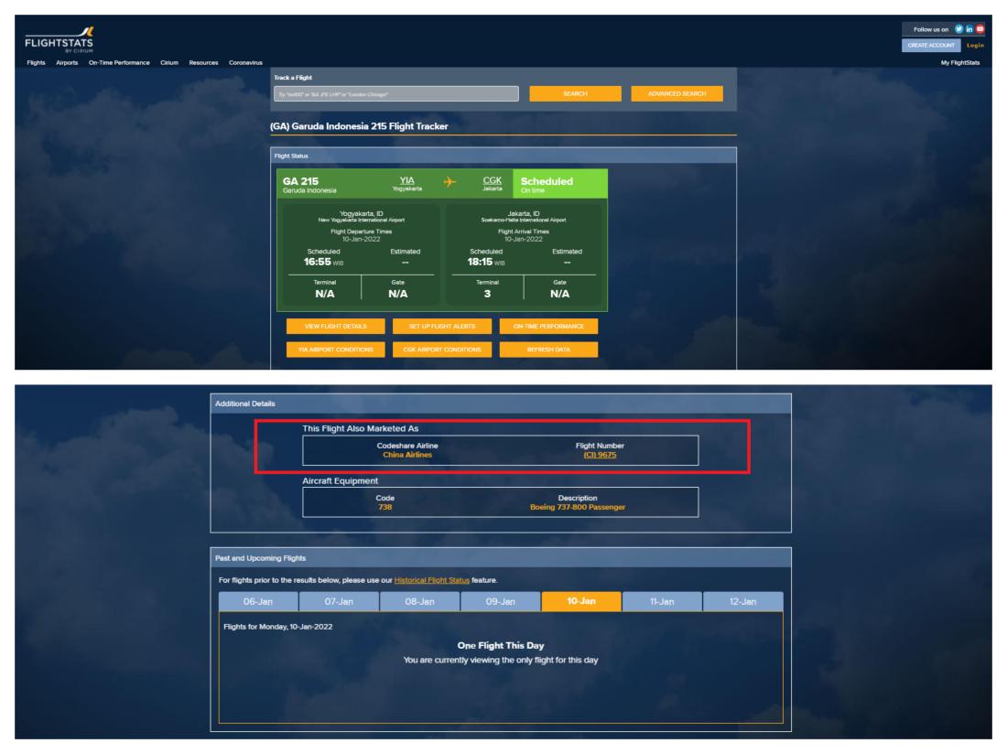This screenshot has height=754, width=1007.
Task: Open the Historical Flight Status link
Action: 431,580
